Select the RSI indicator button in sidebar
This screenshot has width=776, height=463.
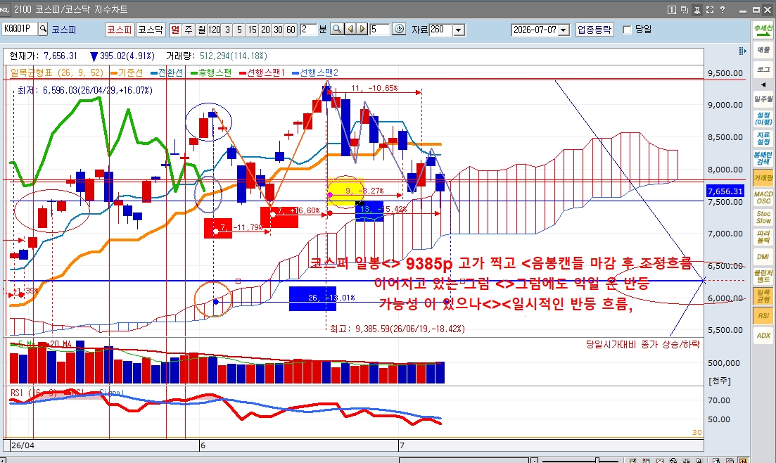point(763,315)
